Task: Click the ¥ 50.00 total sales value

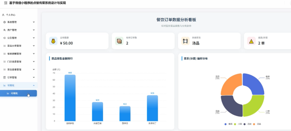Action: pos(67,43)
